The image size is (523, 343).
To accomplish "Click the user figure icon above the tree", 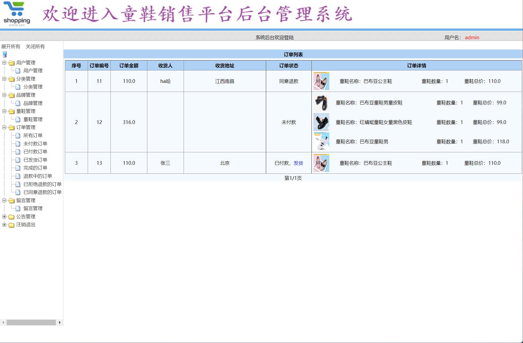I will pyautogui.click(x=4, y=55).
